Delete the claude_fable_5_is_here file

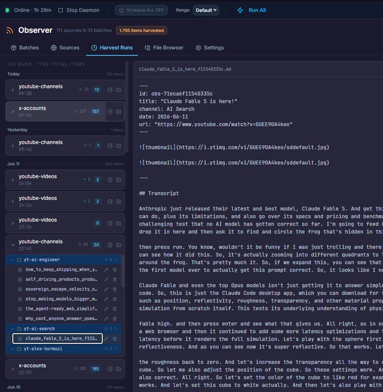click(115, 338)
